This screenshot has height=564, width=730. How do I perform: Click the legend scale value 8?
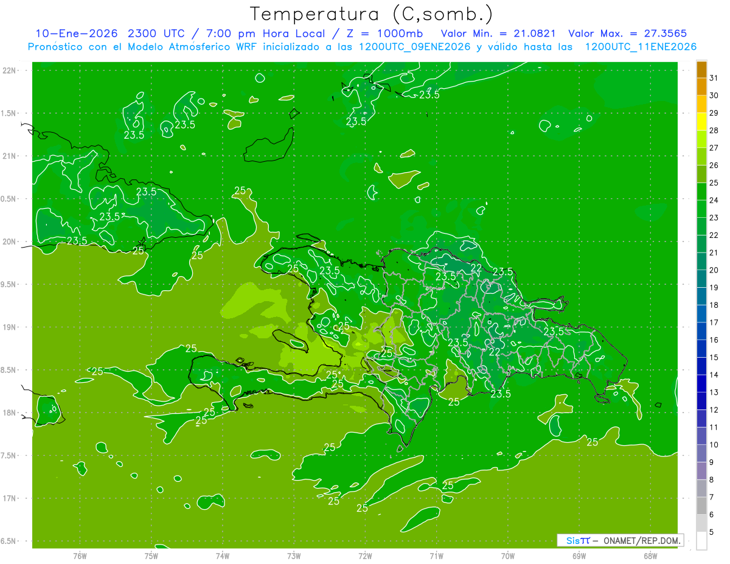(x=711, y=479)
